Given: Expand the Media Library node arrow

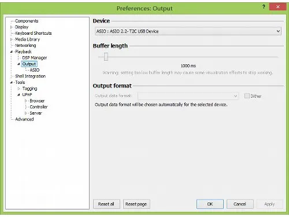Looking at the screenshot, I should pos(12,39).
